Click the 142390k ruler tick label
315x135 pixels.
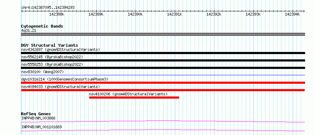coord(135,14)
